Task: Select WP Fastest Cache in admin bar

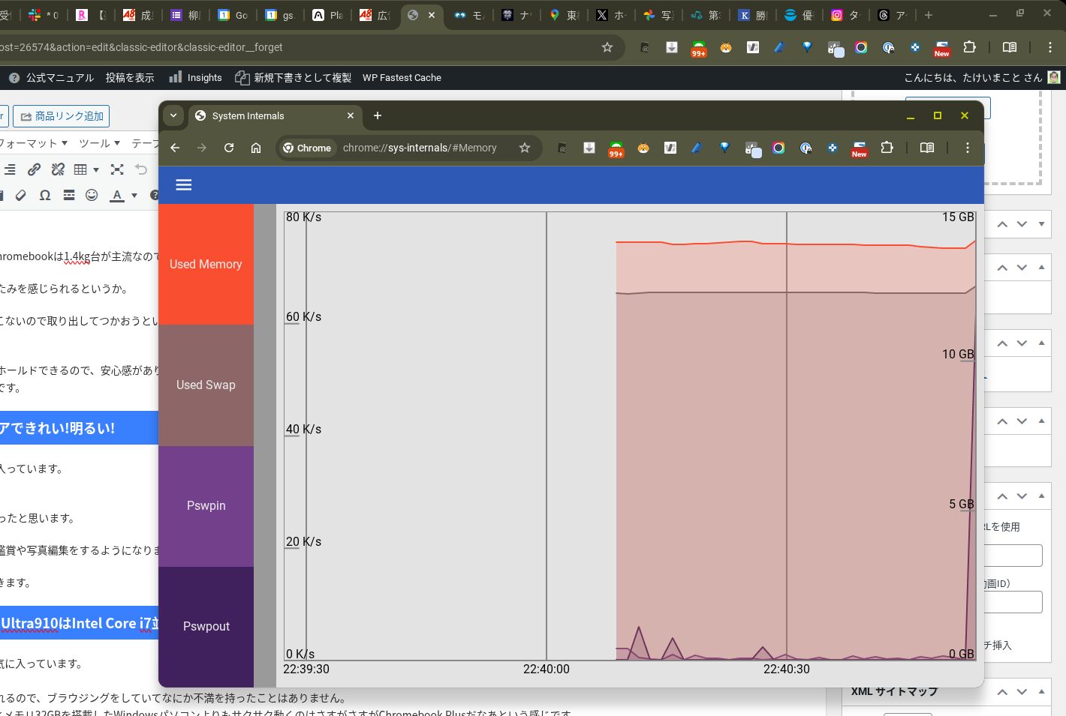Action: (402, 77)
